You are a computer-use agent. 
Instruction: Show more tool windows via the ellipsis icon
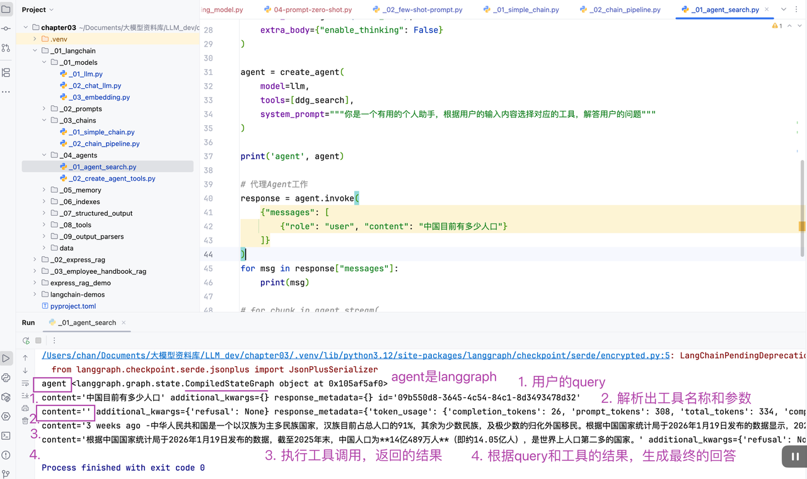click(6, 92)
